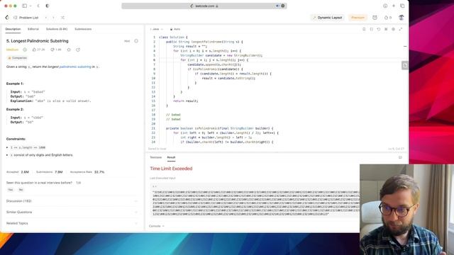454x255 pixels.
Task: Click the Accepted 2.6M statistic
Action: click(18, 172)
